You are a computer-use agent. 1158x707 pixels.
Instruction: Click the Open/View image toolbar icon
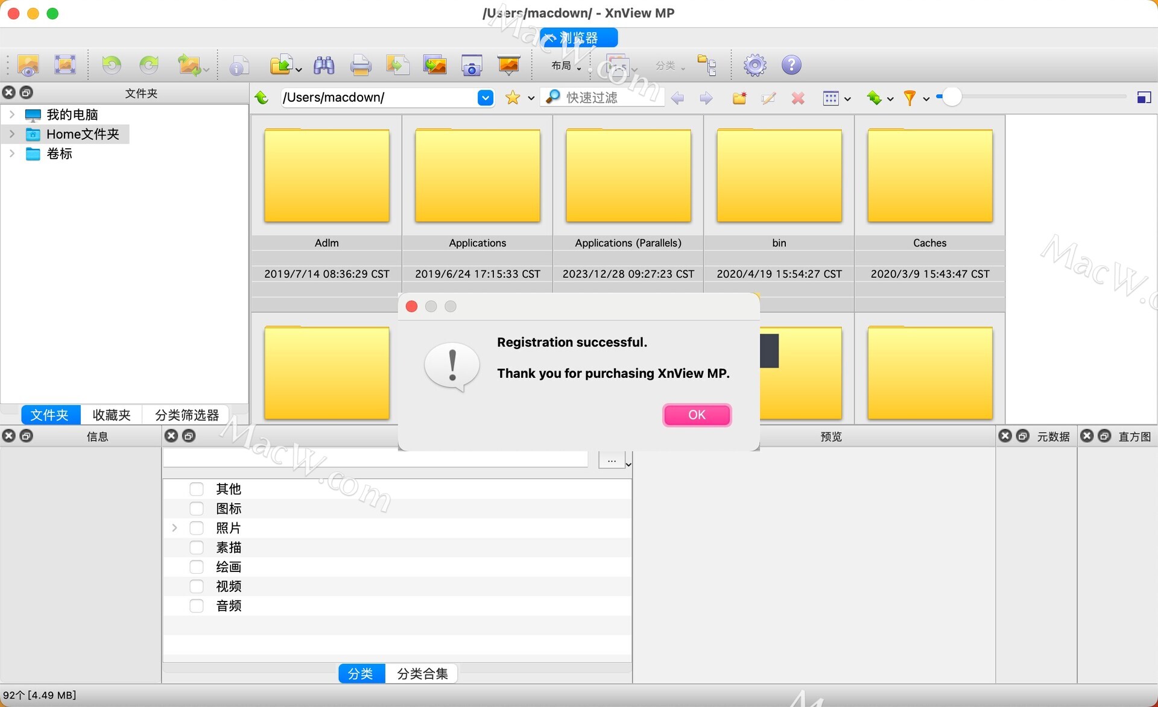(28, 65)
